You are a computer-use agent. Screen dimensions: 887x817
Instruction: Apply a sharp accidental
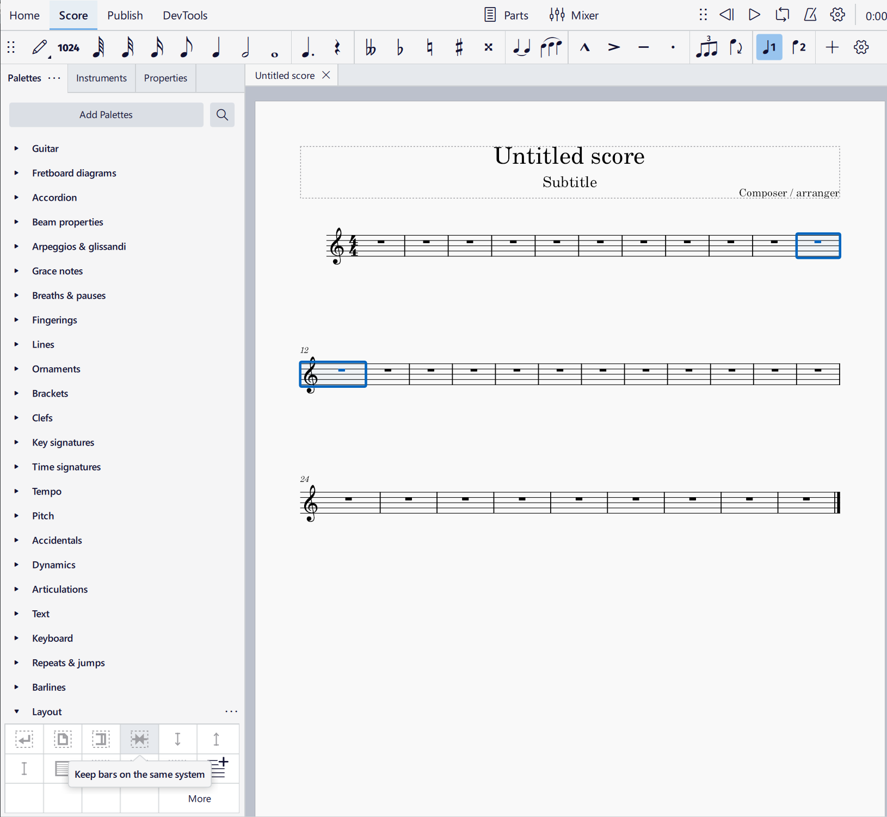click(459, 47)
